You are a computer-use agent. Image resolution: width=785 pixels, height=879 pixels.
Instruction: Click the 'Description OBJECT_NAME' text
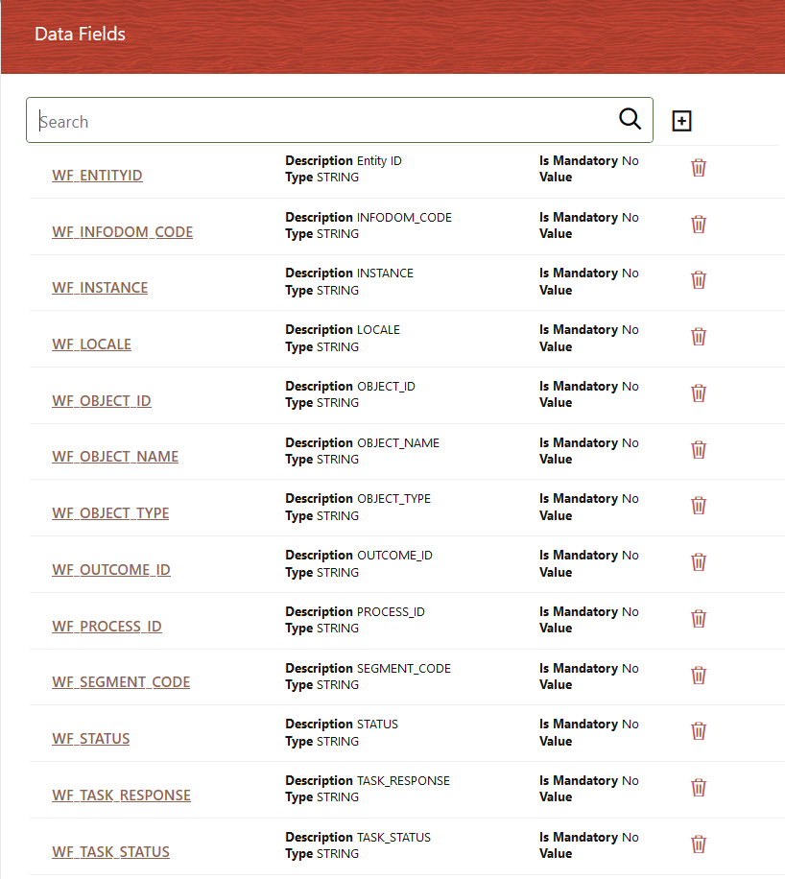click(362, 443)
